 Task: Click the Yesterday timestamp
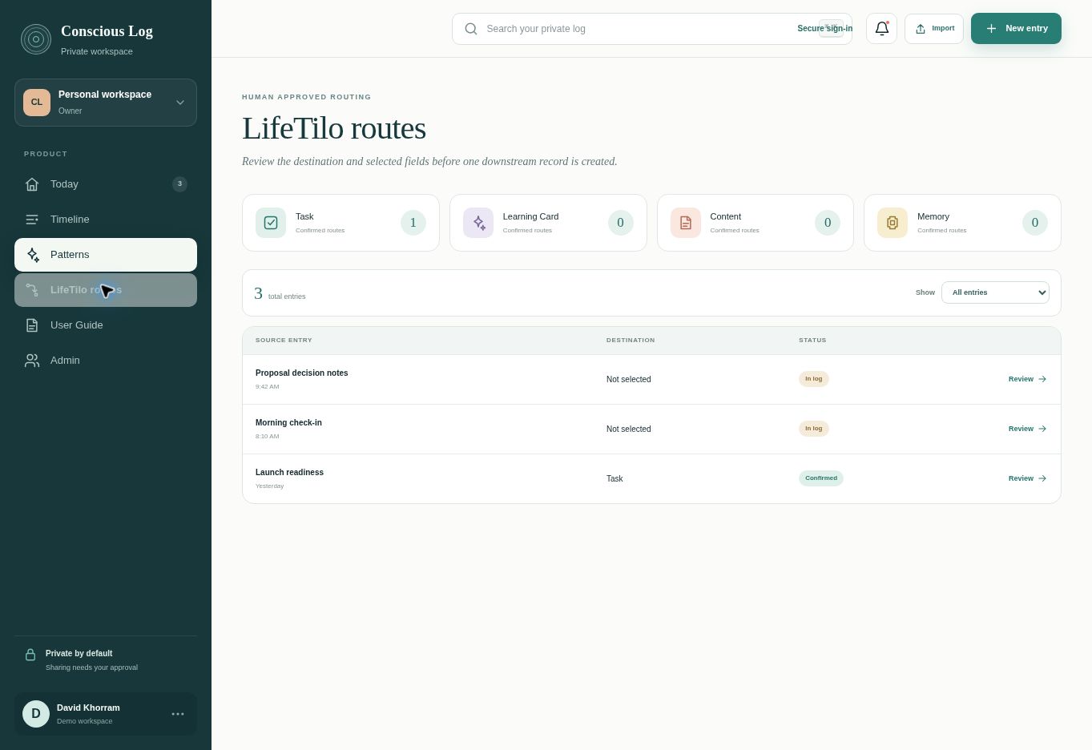[270, 486]
